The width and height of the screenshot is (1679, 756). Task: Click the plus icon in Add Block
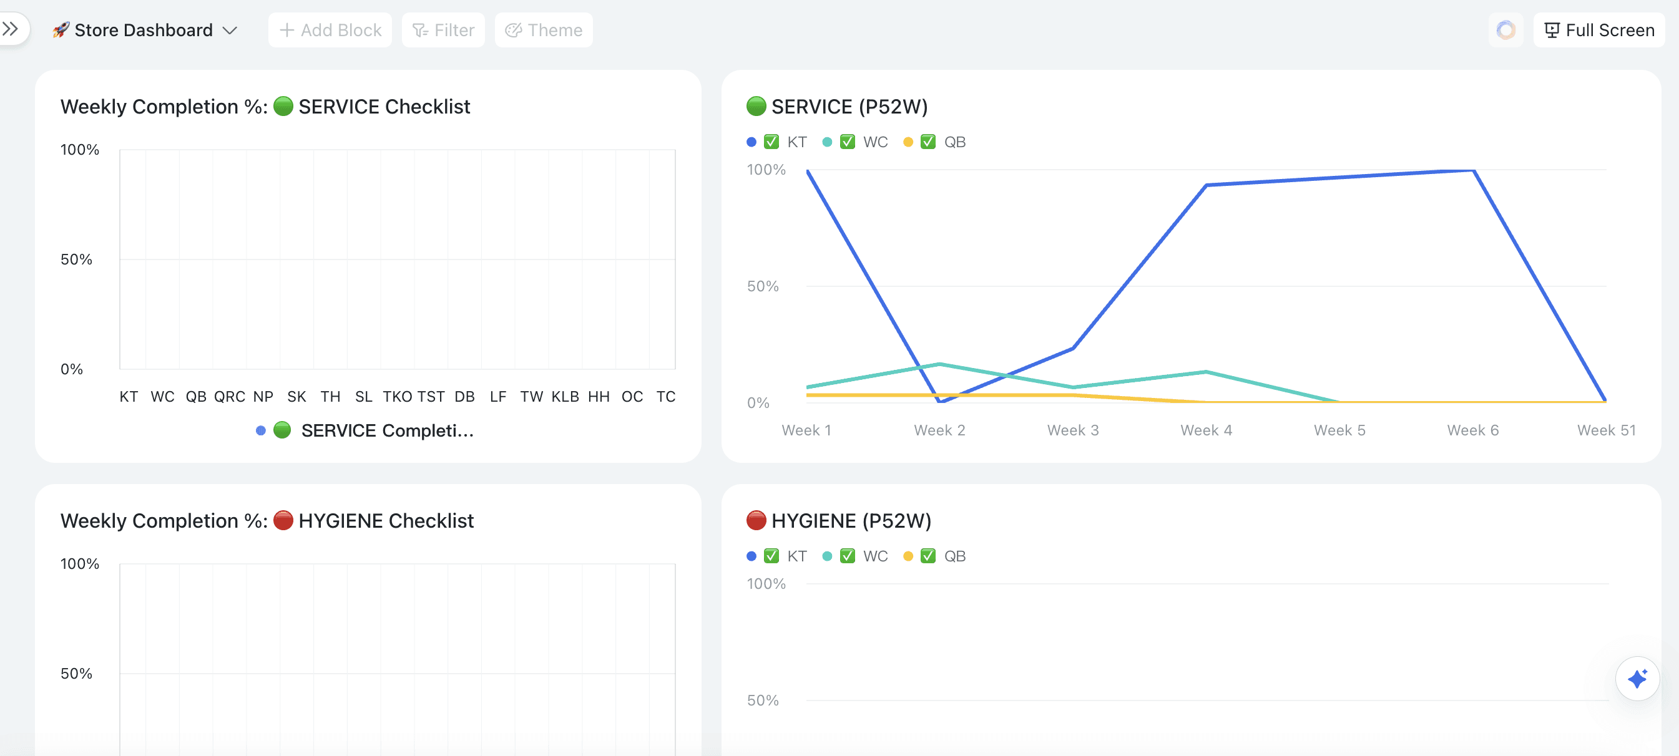pyautogui.click(x=286, y=30)
